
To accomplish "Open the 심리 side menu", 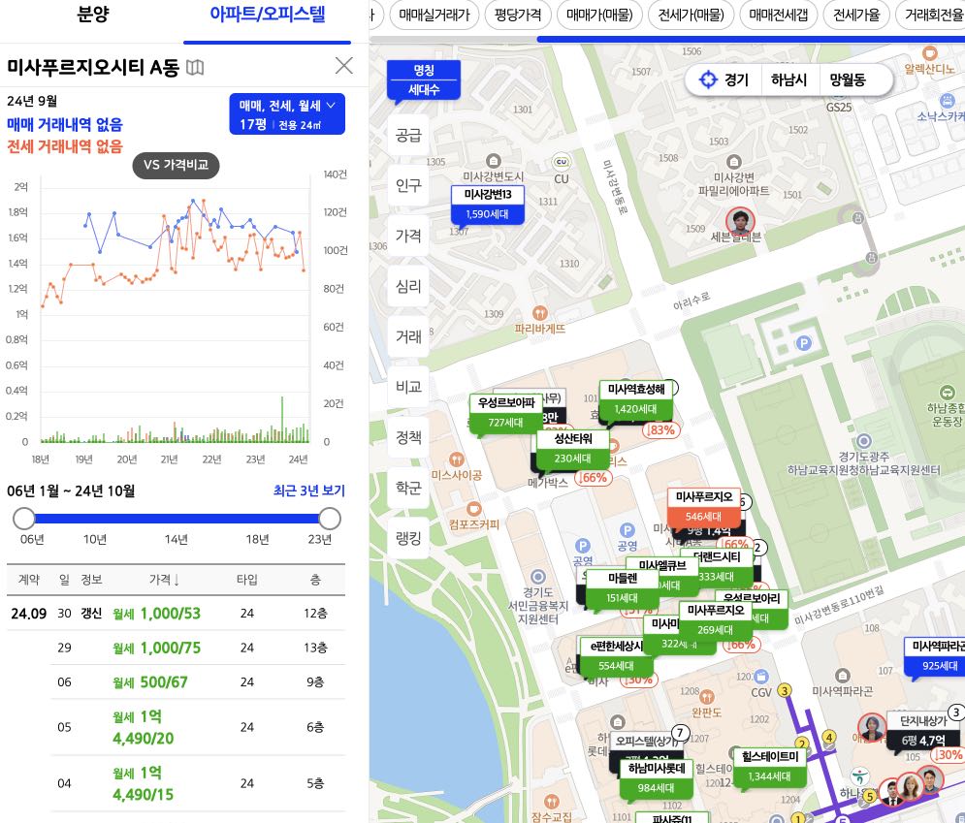I will click(x=408, y=286).
